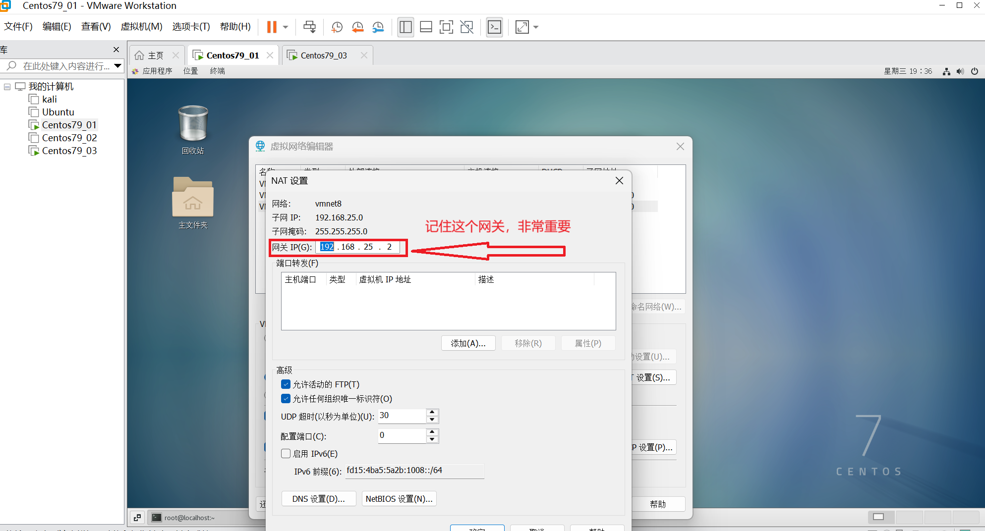Open the 查看(V) menu
Viewport: 985px width, 531px height.
coord(96,26)
